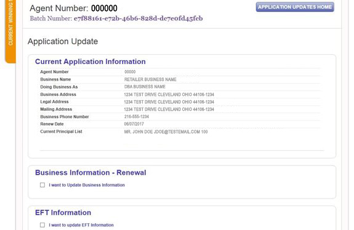Click the 'Renew Date' label
The image size is (354, 230).
[x=52, y=124]
